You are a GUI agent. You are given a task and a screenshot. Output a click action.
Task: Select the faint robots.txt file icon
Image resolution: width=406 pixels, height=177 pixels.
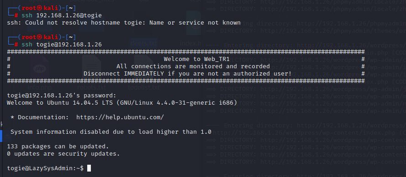point(91,68)
